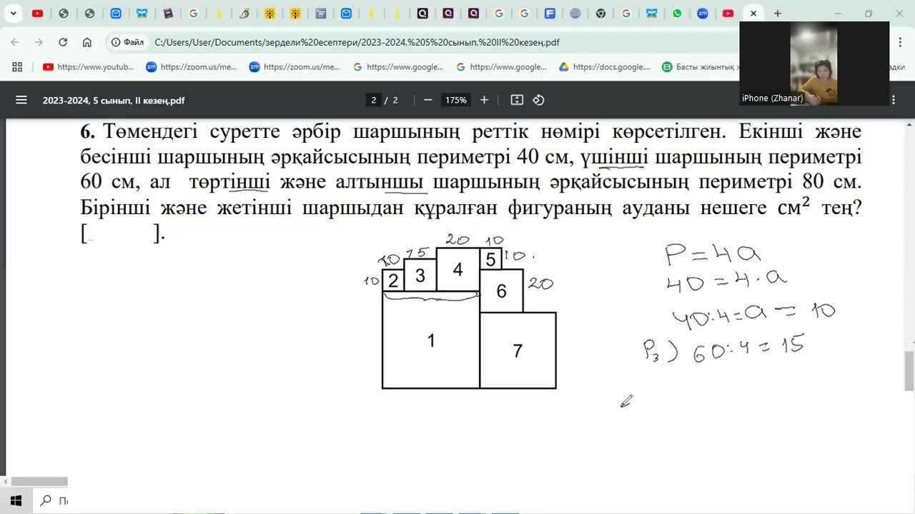Click the PDF title 2023-2024, 5 сынып

[114, 101]
